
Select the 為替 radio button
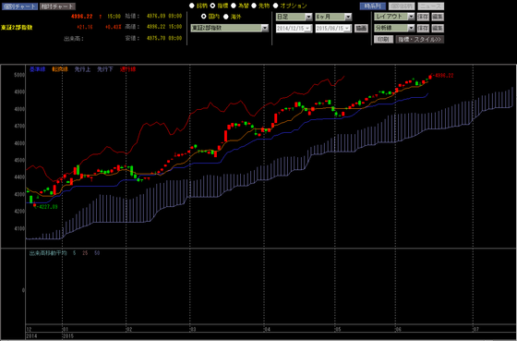click(x=234, y=6)
